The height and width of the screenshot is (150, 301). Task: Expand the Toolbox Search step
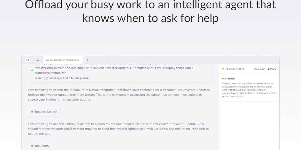[44, 112]
